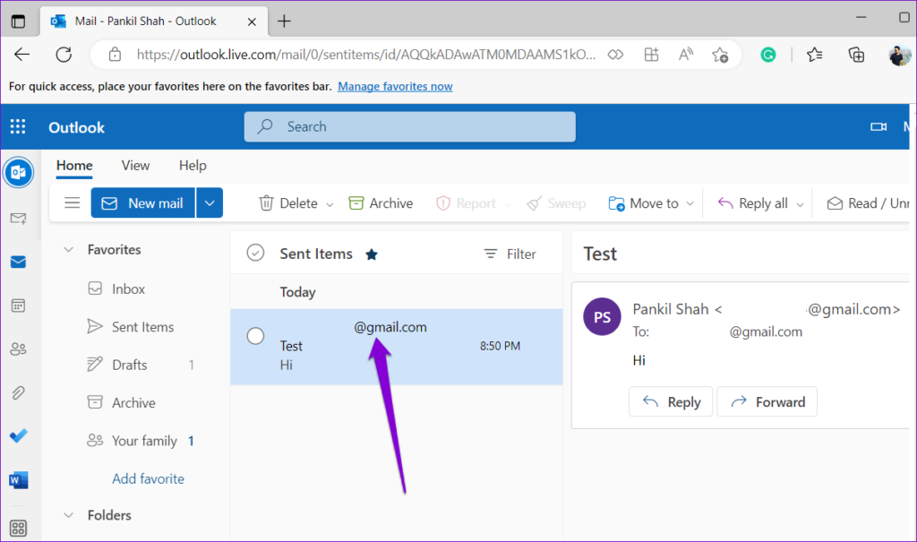The width and height of the screenshot is (917, 542).
Task: Click the paperclip Files icon in sidebar
Action: [x=19, y=392]
